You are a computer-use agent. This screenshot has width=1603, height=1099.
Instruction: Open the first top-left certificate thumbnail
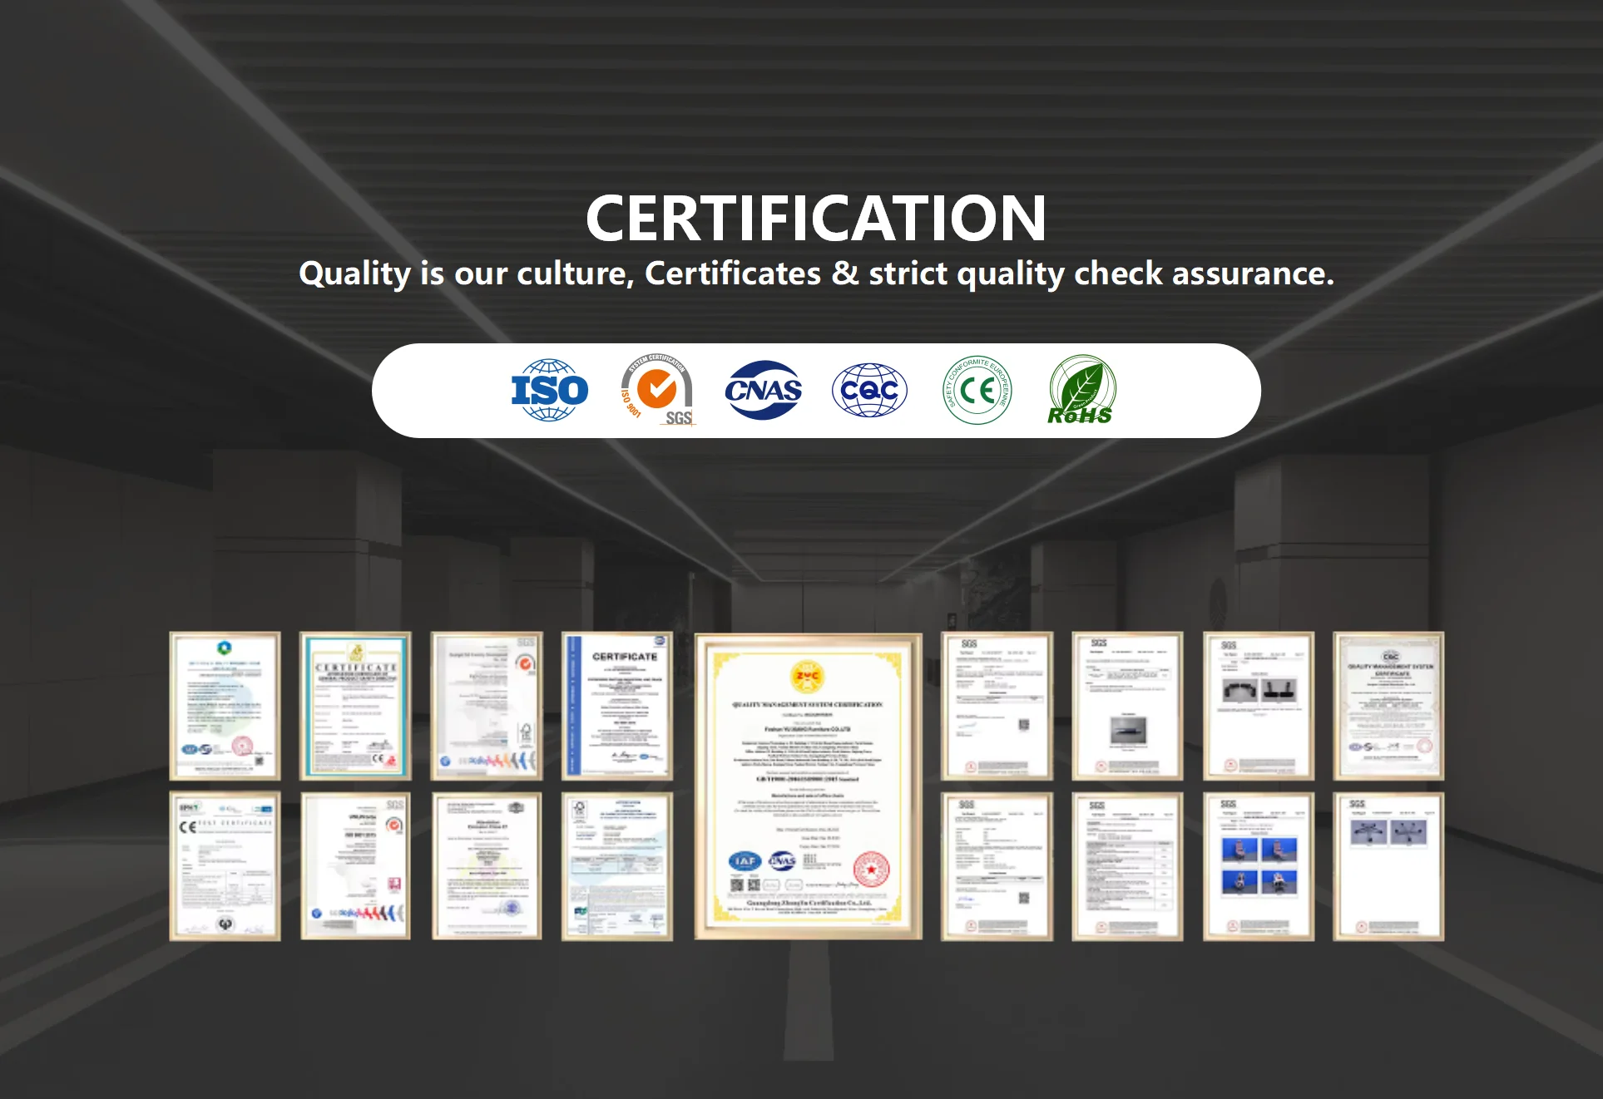pyautogui.click(x=225, y=706)
